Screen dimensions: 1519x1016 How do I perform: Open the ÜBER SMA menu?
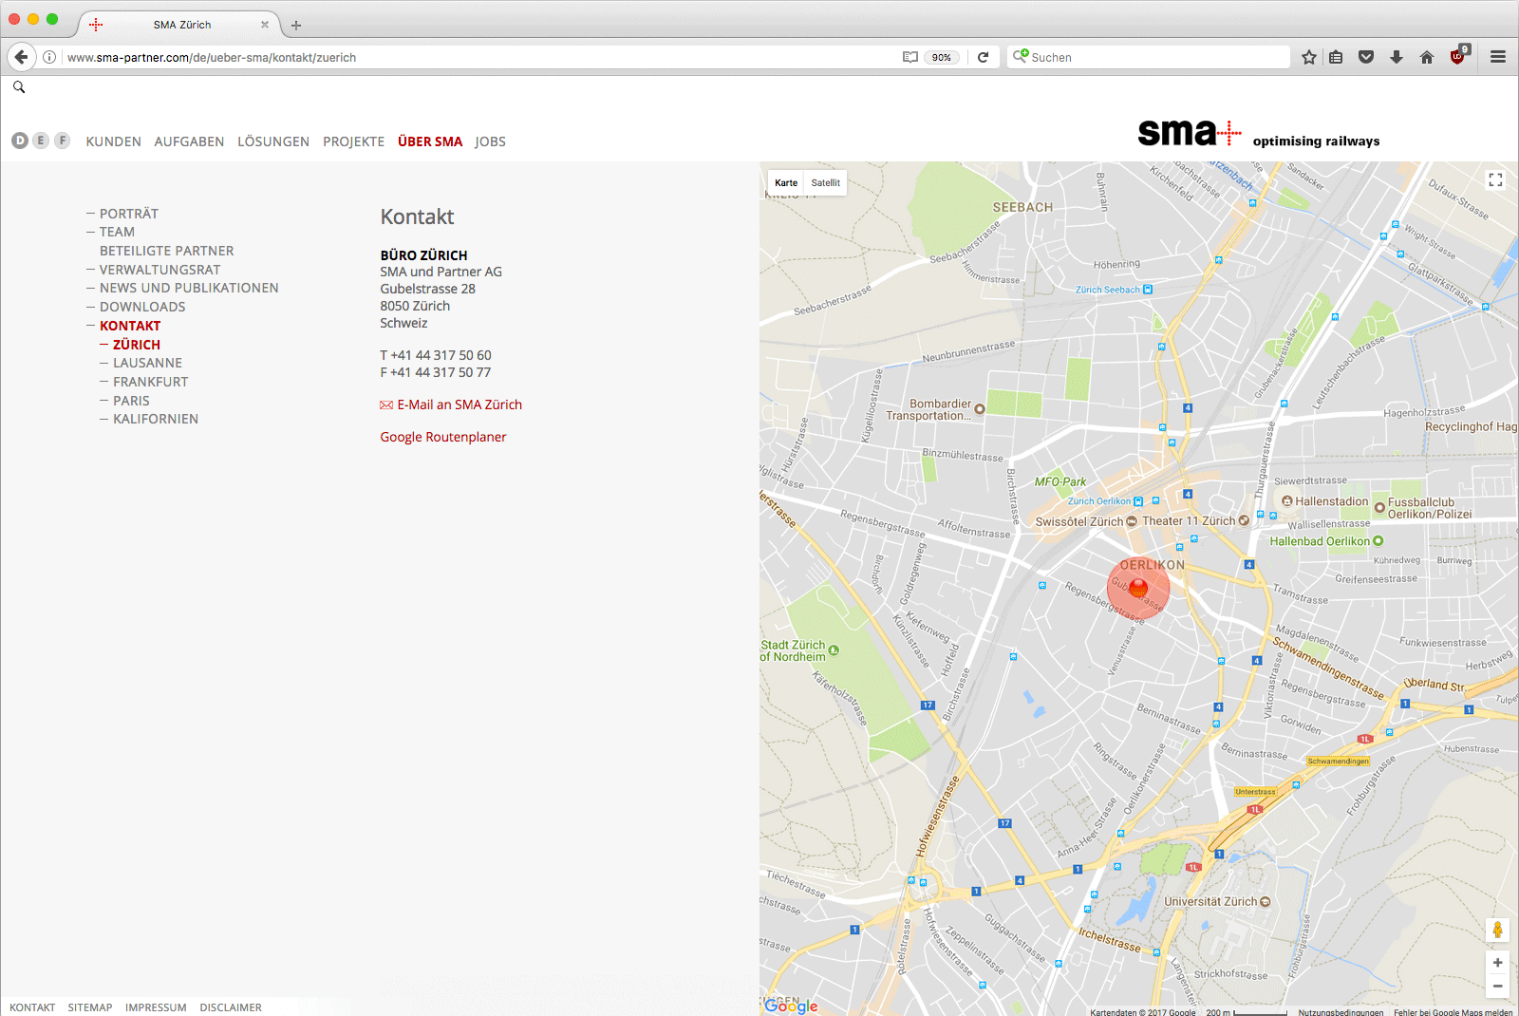tap(430, 141)
